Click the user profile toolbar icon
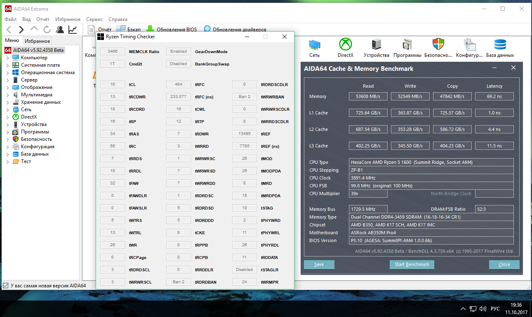 tap(60, 30)
